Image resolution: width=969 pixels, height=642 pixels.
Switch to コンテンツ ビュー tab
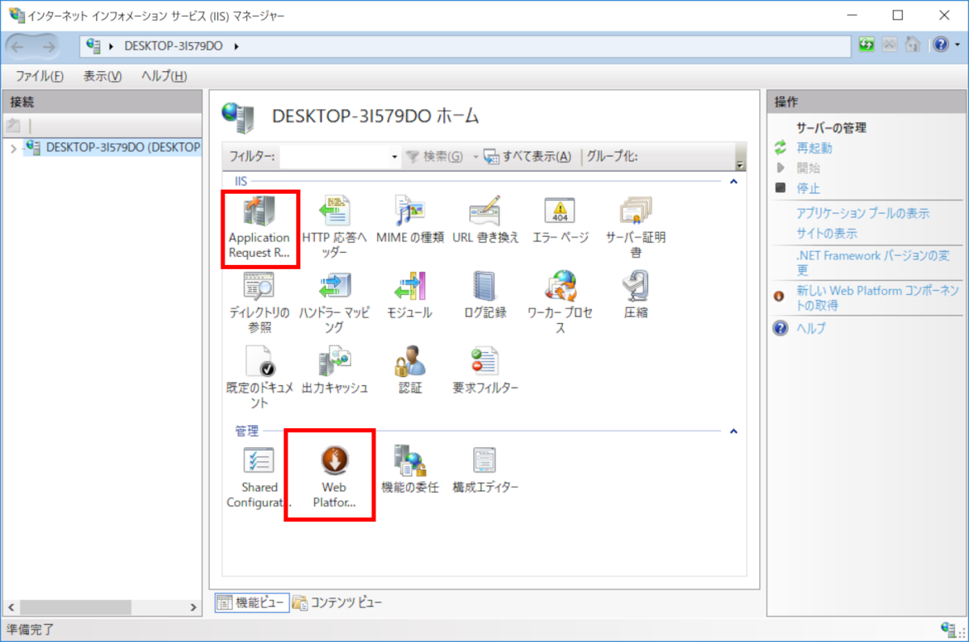click(x=337, y=602)
